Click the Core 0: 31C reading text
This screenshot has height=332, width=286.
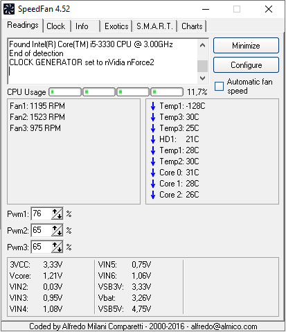179,173
